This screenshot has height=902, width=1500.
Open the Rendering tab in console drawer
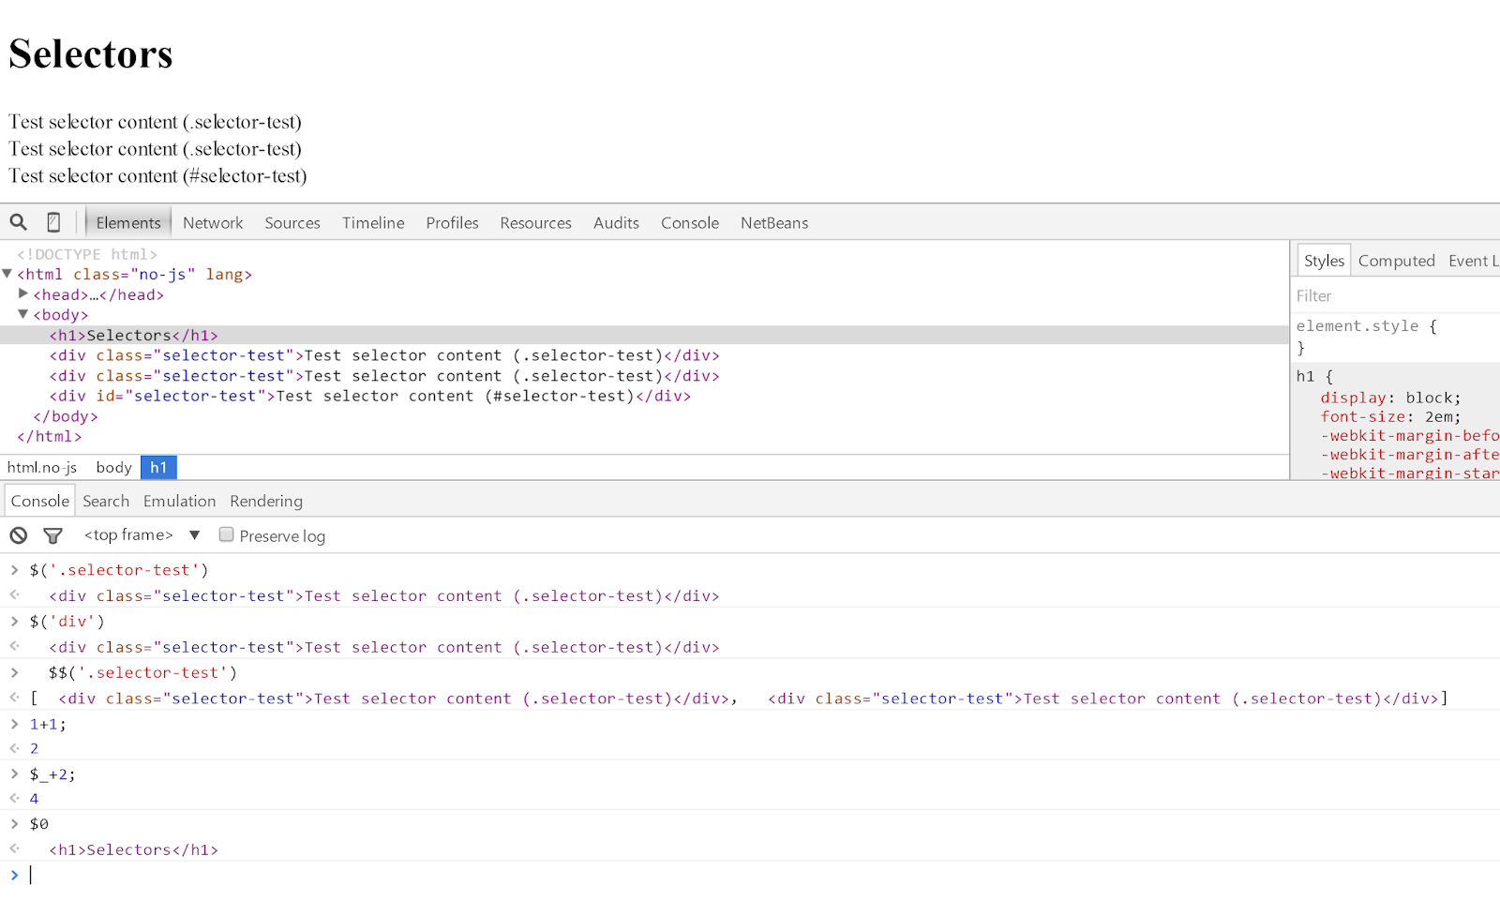265,501
